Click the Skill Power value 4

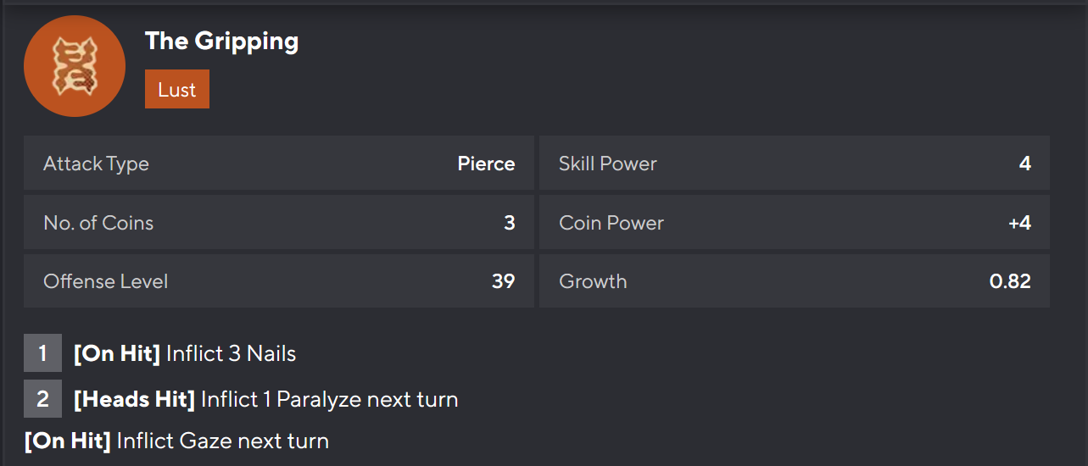click(x=1024, y=164)
